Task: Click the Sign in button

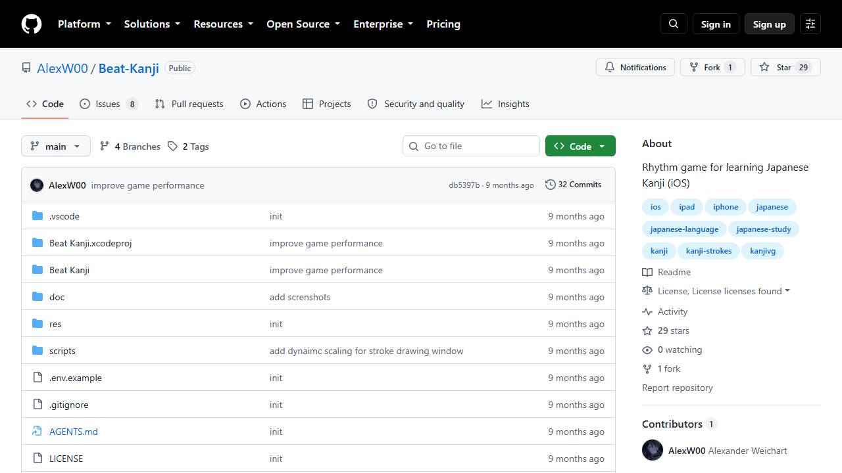Action: tap(716, 24)
